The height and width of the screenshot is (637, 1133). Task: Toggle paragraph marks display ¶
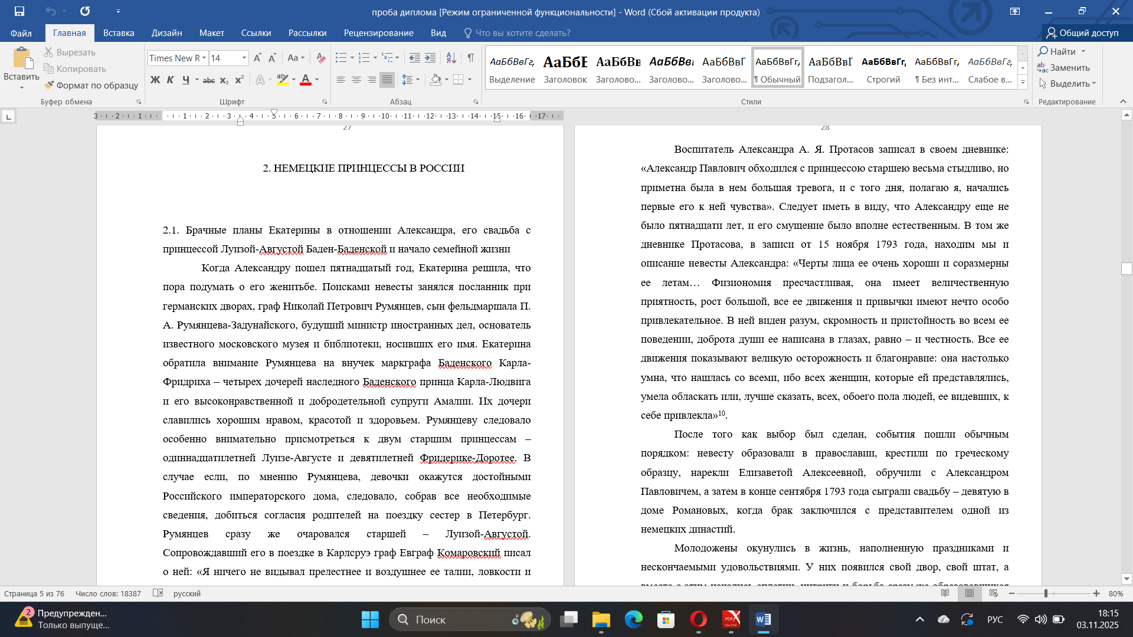pyautogui.click(x=471, y=58)
